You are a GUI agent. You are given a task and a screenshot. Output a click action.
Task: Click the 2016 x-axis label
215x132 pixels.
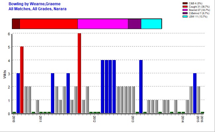pyautogui.click(x=202, y=119)
